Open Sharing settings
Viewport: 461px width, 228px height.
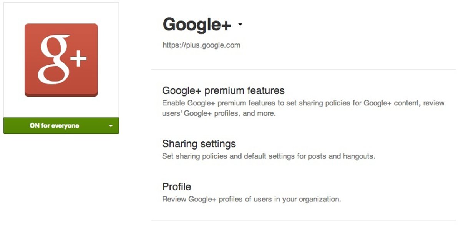coord(199,144)
